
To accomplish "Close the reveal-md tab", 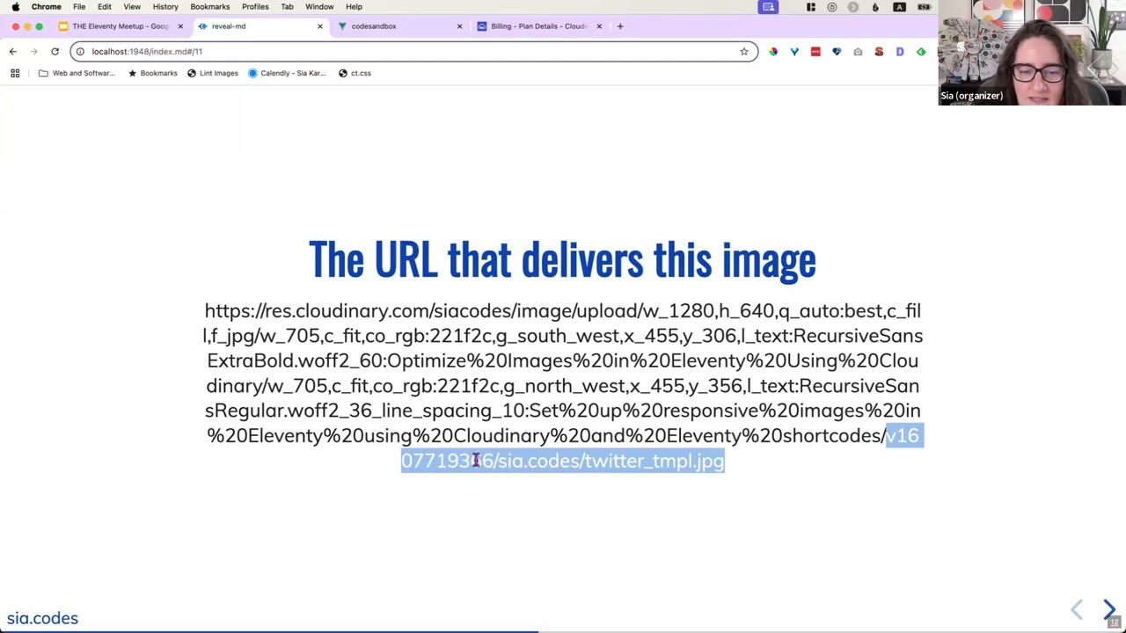I will click(x=320, y=26).
